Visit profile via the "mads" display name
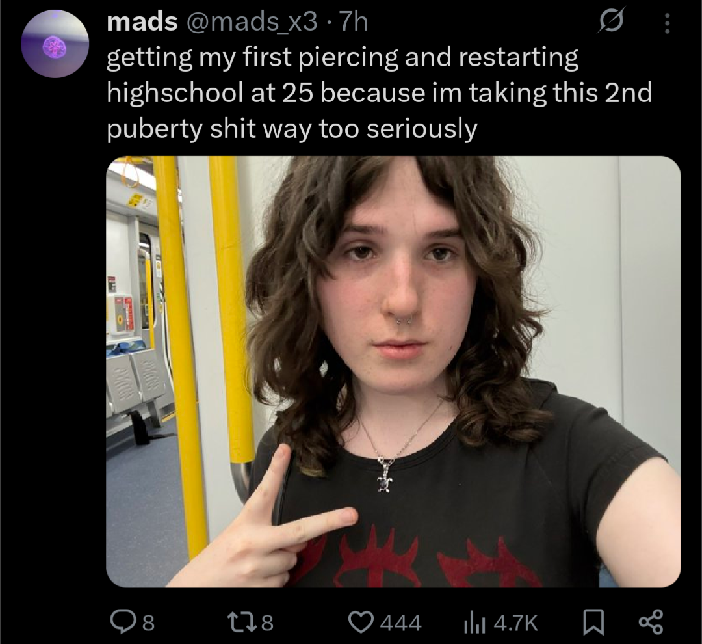702x644 pixels. tap(142, 21)
